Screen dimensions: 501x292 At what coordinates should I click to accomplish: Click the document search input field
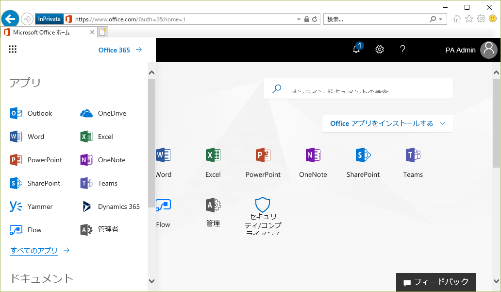[x=358, y=88]
